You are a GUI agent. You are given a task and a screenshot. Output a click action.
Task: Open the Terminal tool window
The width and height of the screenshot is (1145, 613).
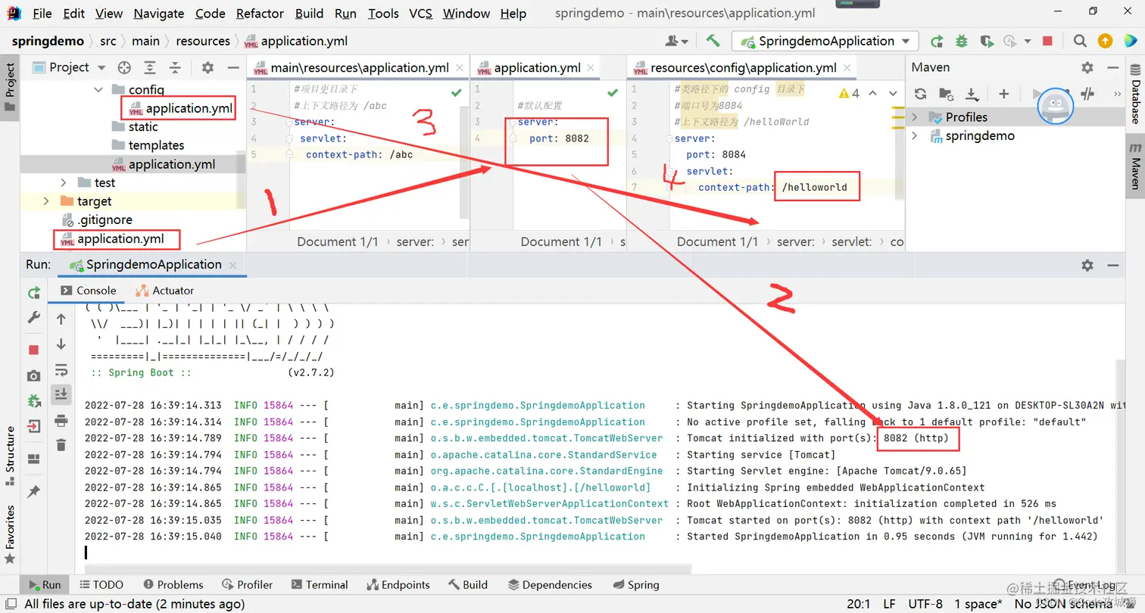(x=318, y=585)
